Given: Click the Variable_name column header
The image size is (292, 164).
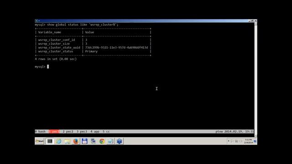Looking at the screenshot, I should tap(50, 32).
